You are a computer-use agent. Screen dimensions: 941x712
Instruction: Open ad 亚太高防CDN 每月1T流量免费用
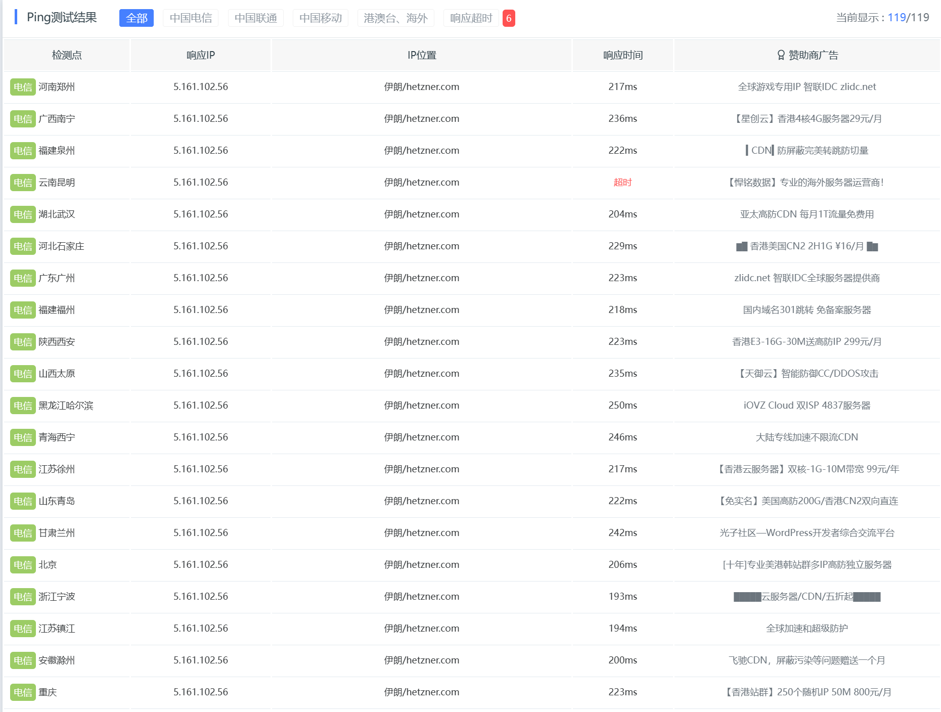point(807,214)
